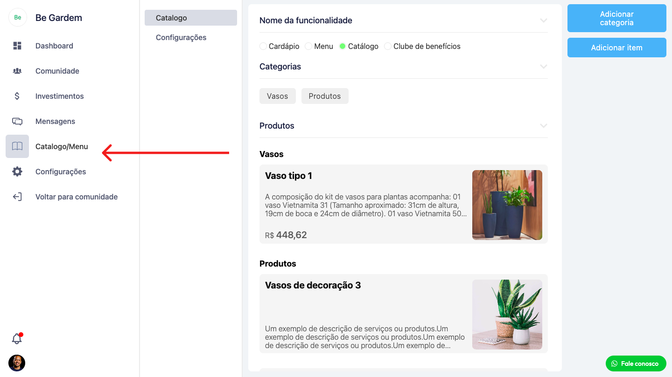The width and height of the screenshot is (672, 377).
Task: Click the Vasos de decoração 3 description
Action: coord(365,337)
